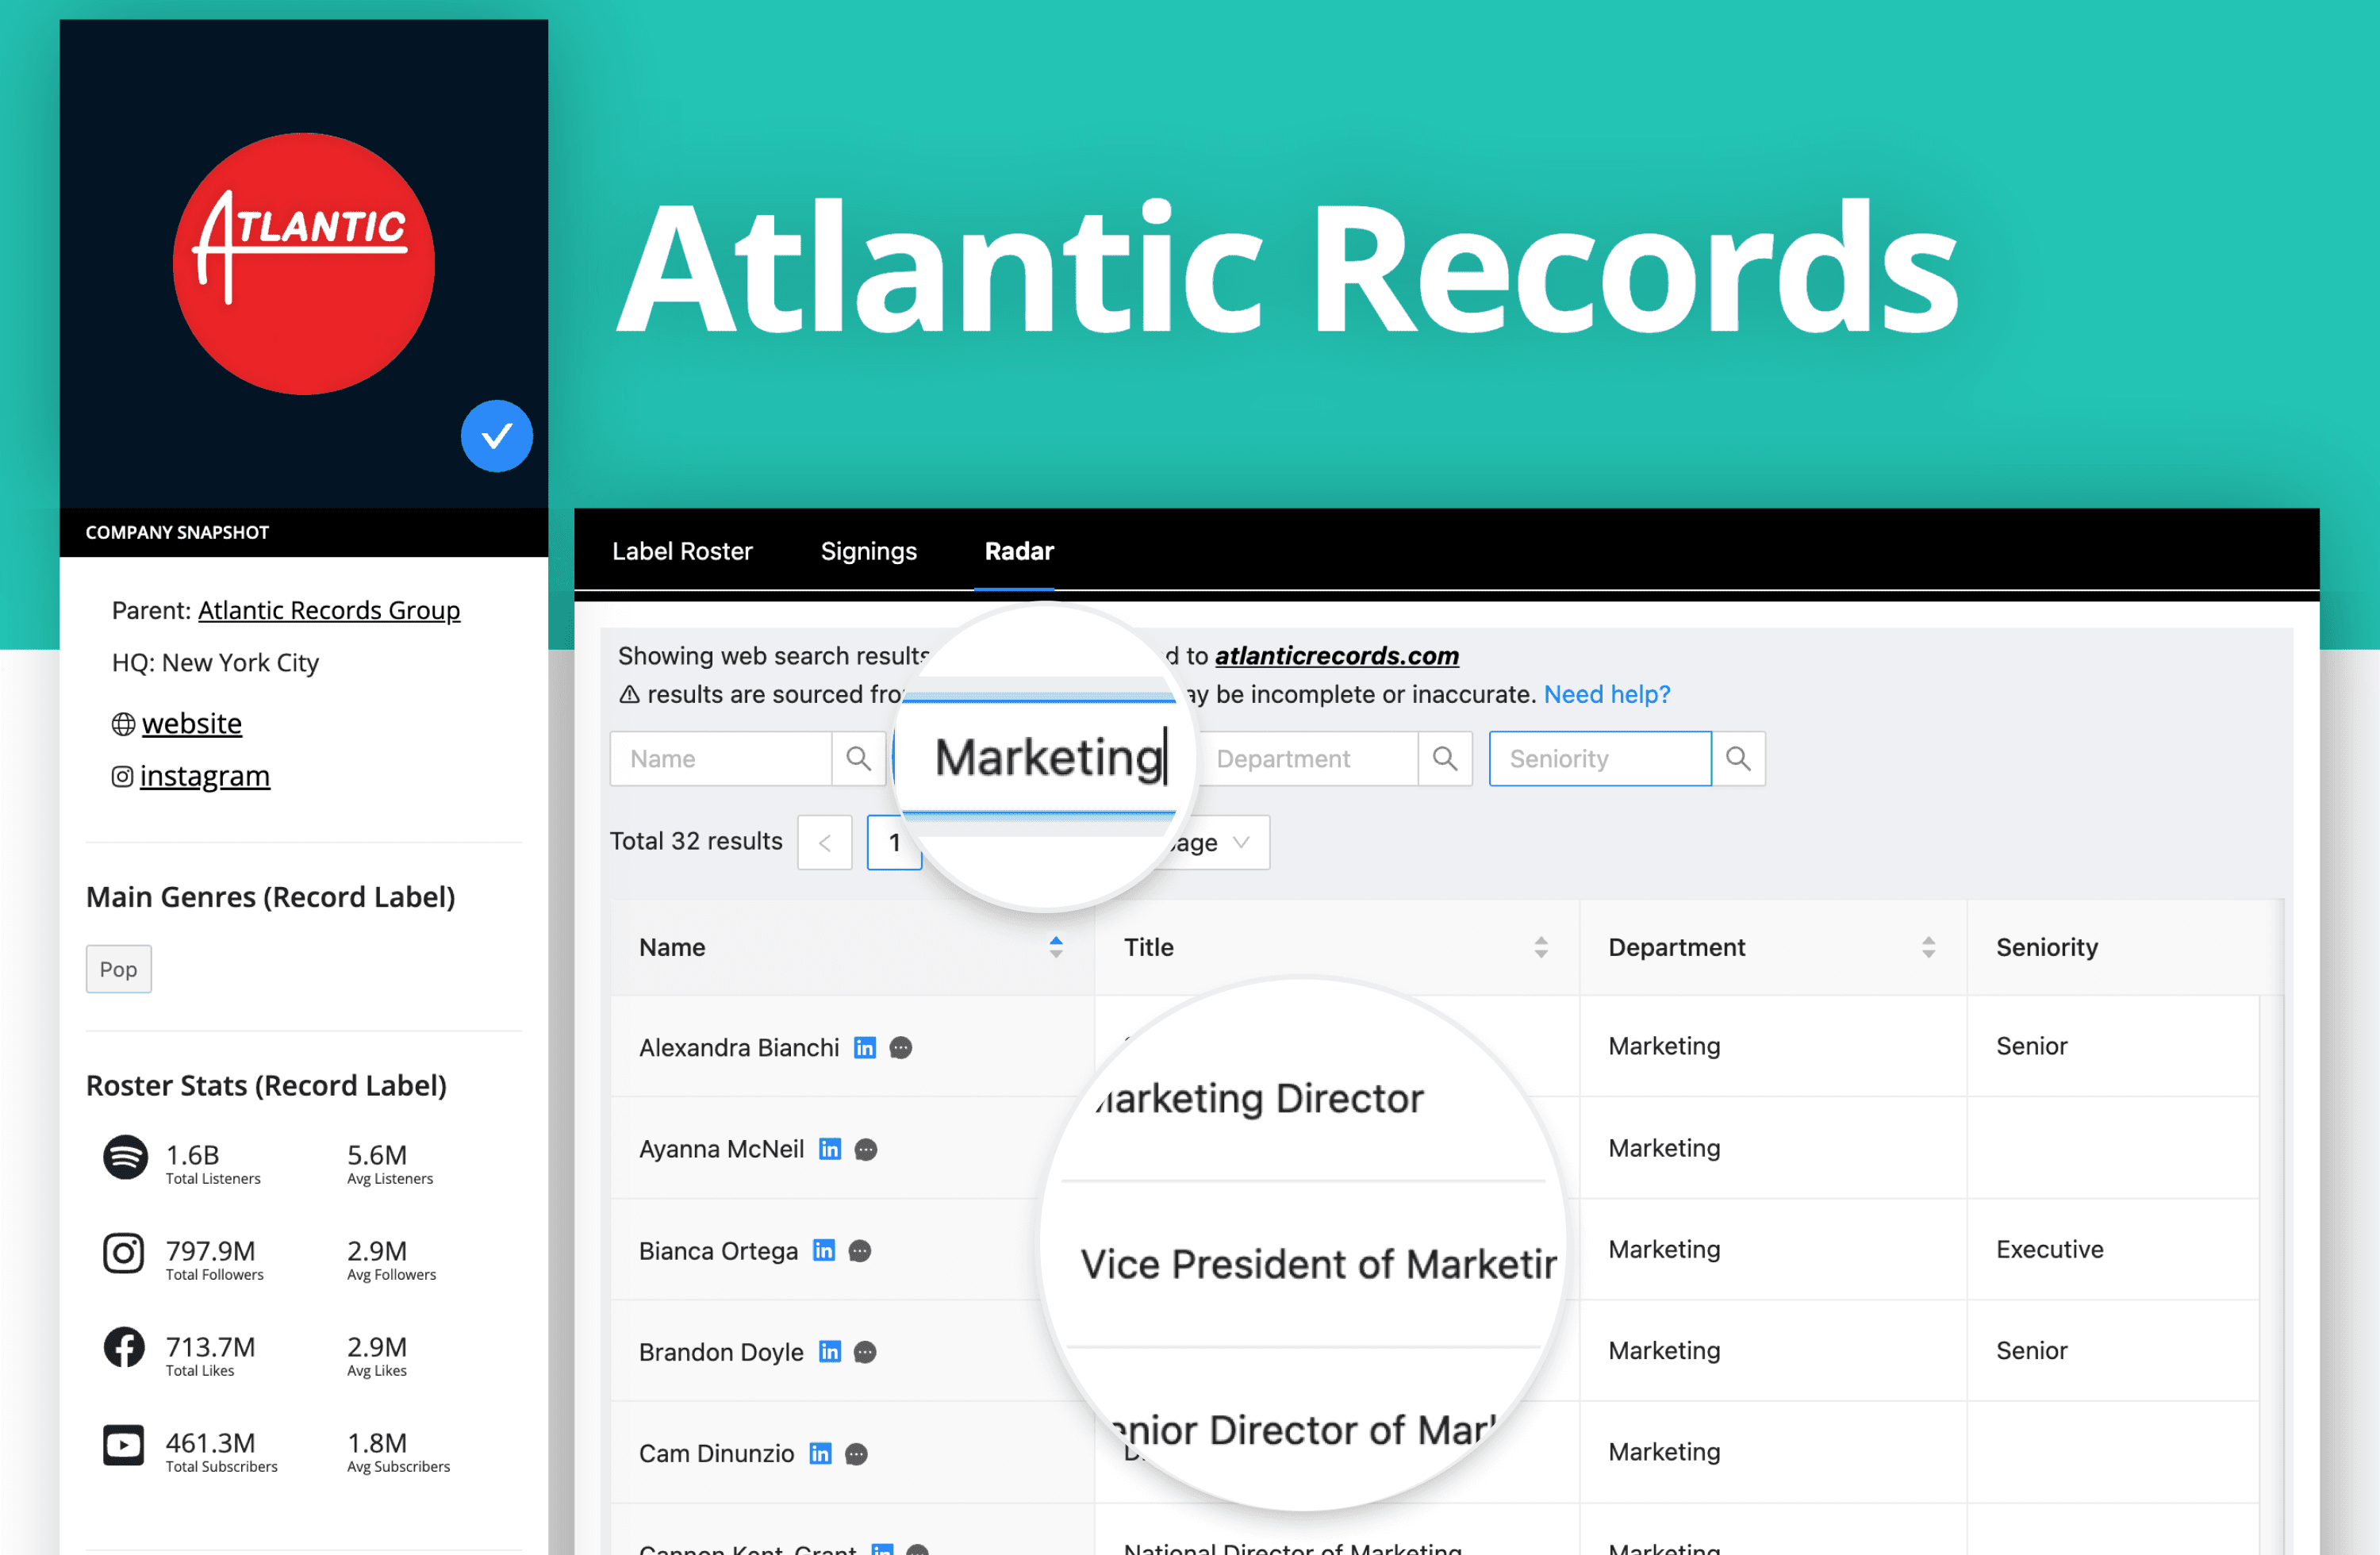Click Bianca Ortega's LinkedIn badge
2380x1555 pixels.
[x=823, y=1250]
